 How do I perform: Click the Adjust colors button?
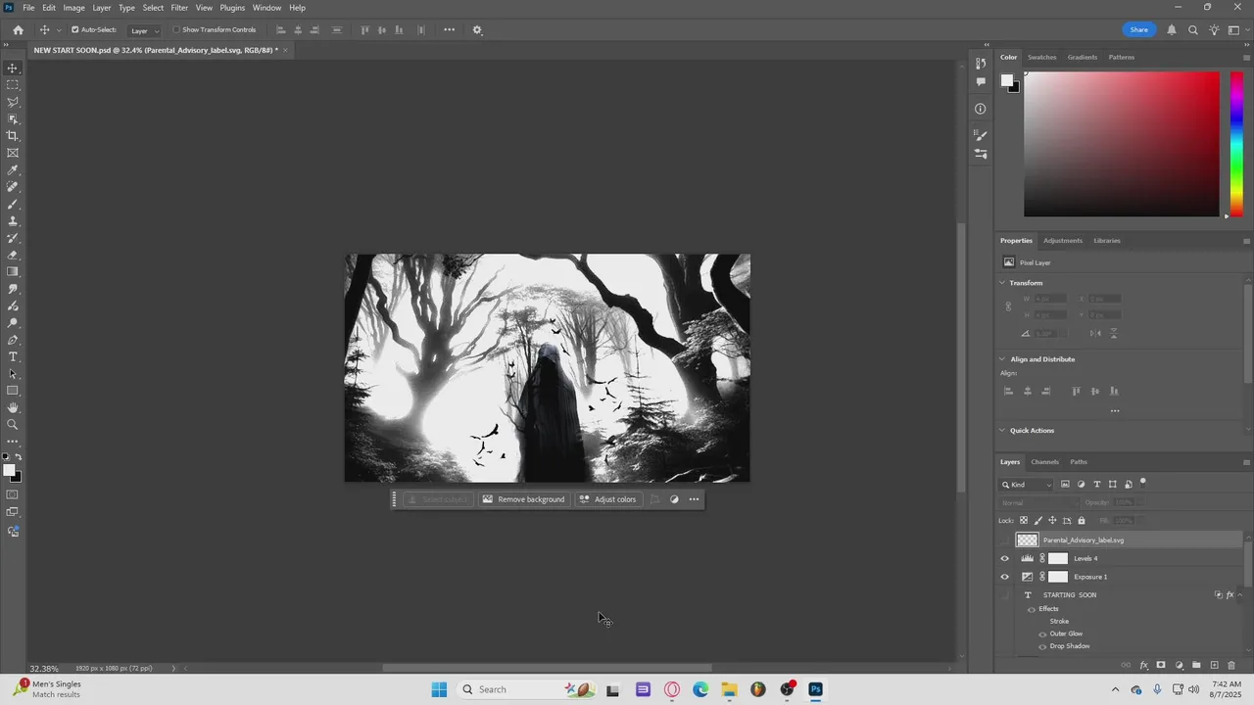tap(607, 499)
